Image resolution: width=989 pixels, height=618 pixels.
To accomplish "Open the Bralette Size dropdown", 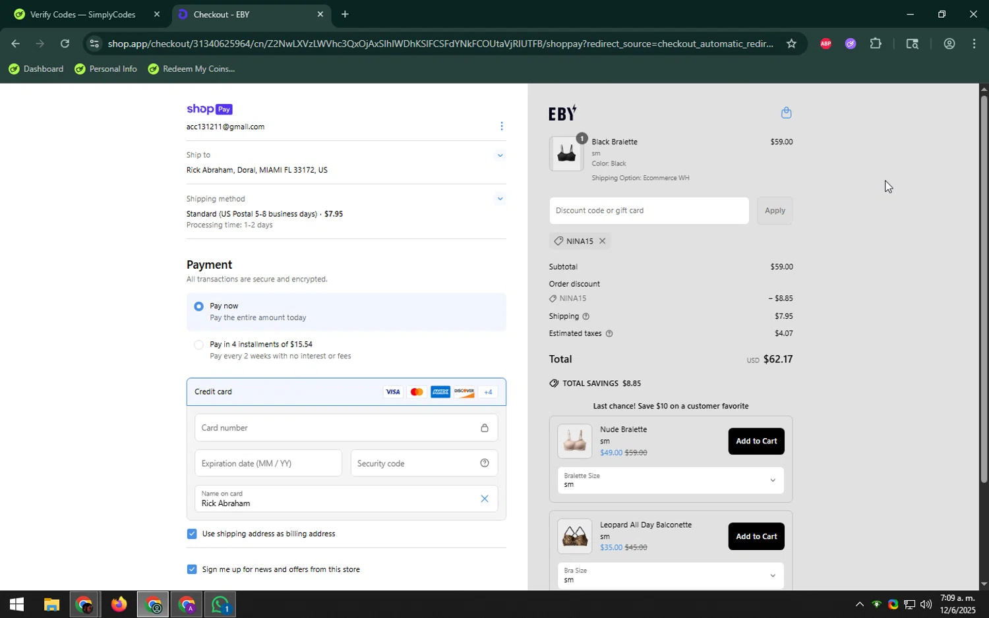I will click(671, 480).
